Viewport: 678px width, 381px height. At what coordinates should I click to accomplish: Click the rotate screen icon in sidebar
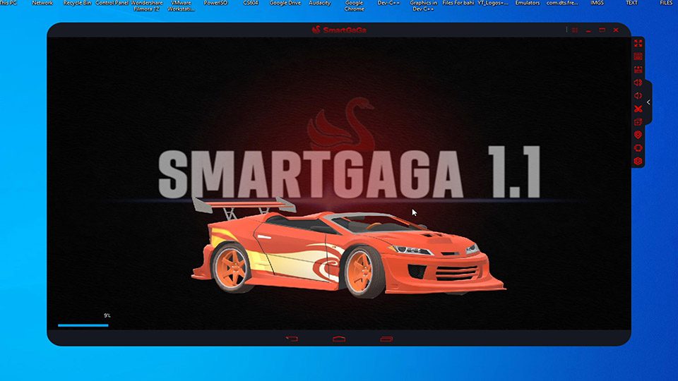[638, 148]
